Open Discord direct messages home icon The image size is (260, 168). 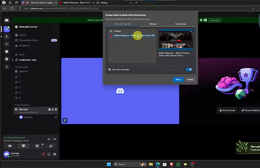[6, 20]
